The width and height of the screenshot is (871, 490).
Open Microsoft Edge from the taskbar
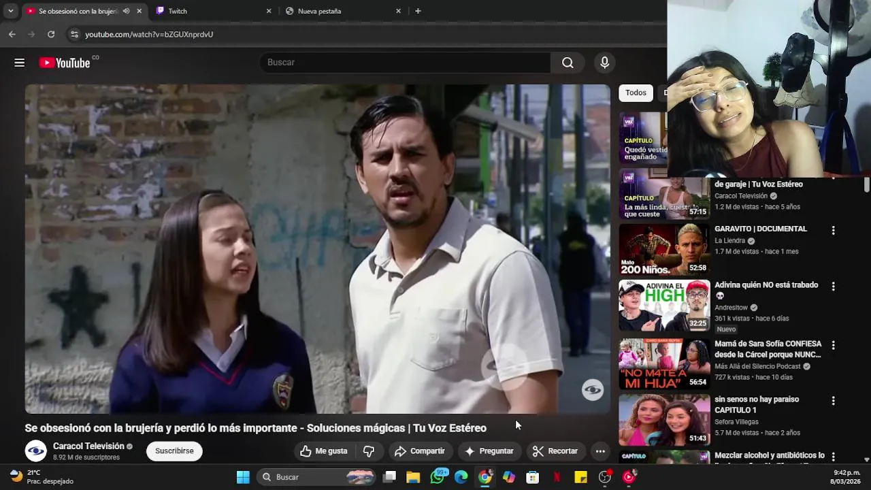click(461, 477)
